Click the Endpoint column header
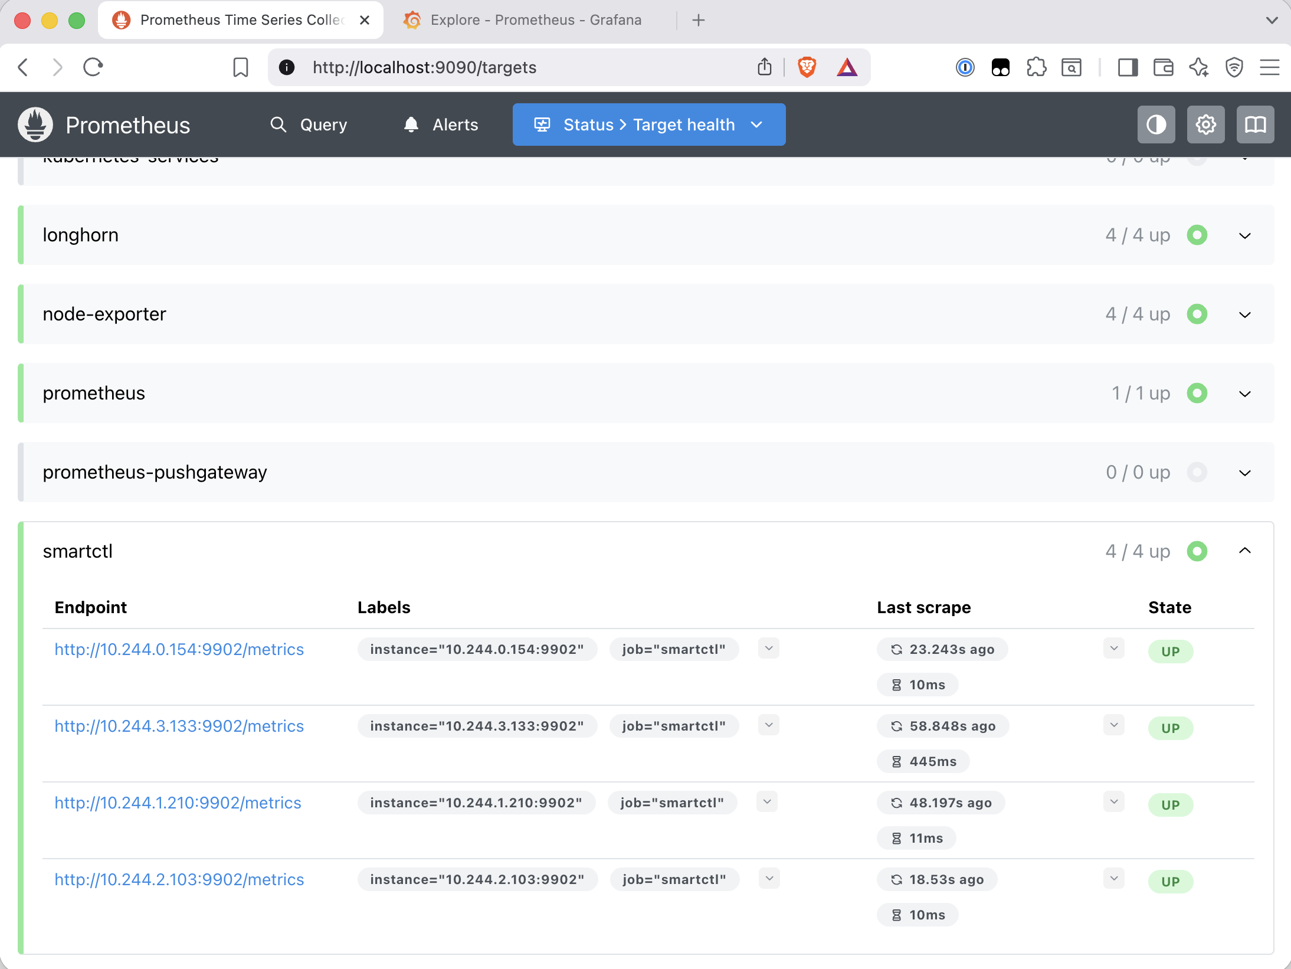1291x969 pixels. [91, 607]
